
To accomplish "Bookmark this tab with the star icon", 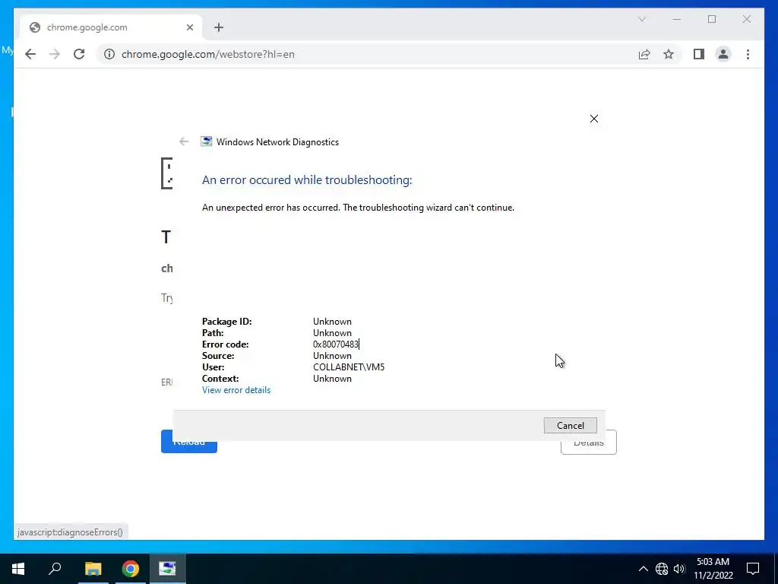I will click(669, 54).
